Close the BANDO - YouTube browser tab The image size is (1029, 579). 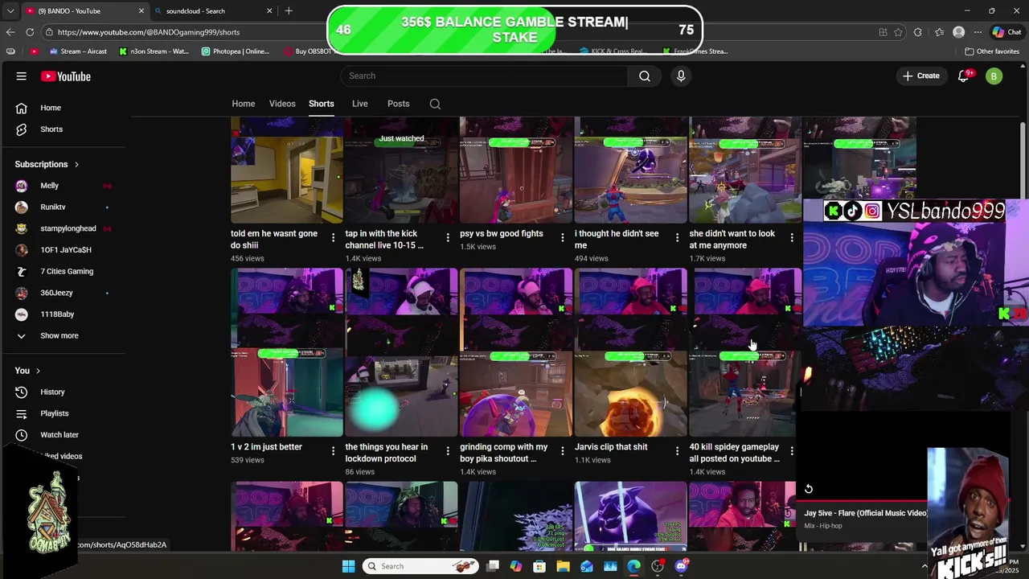click(141, 11)
